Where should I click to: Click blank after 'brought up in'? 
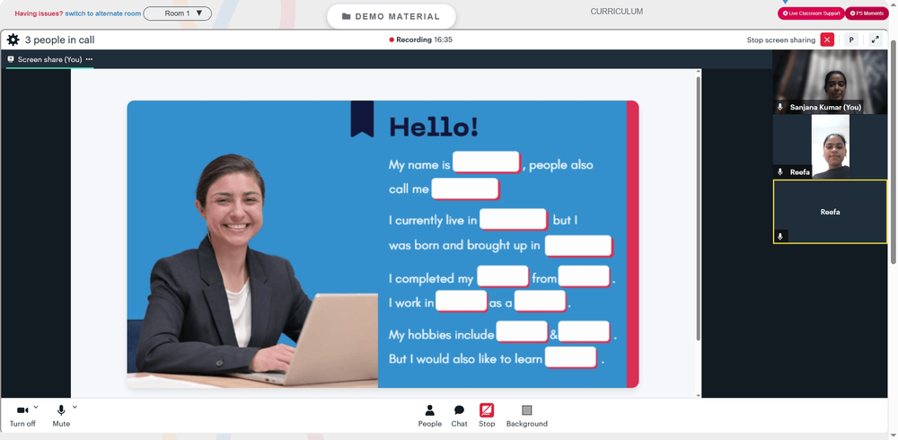point(578,246)
